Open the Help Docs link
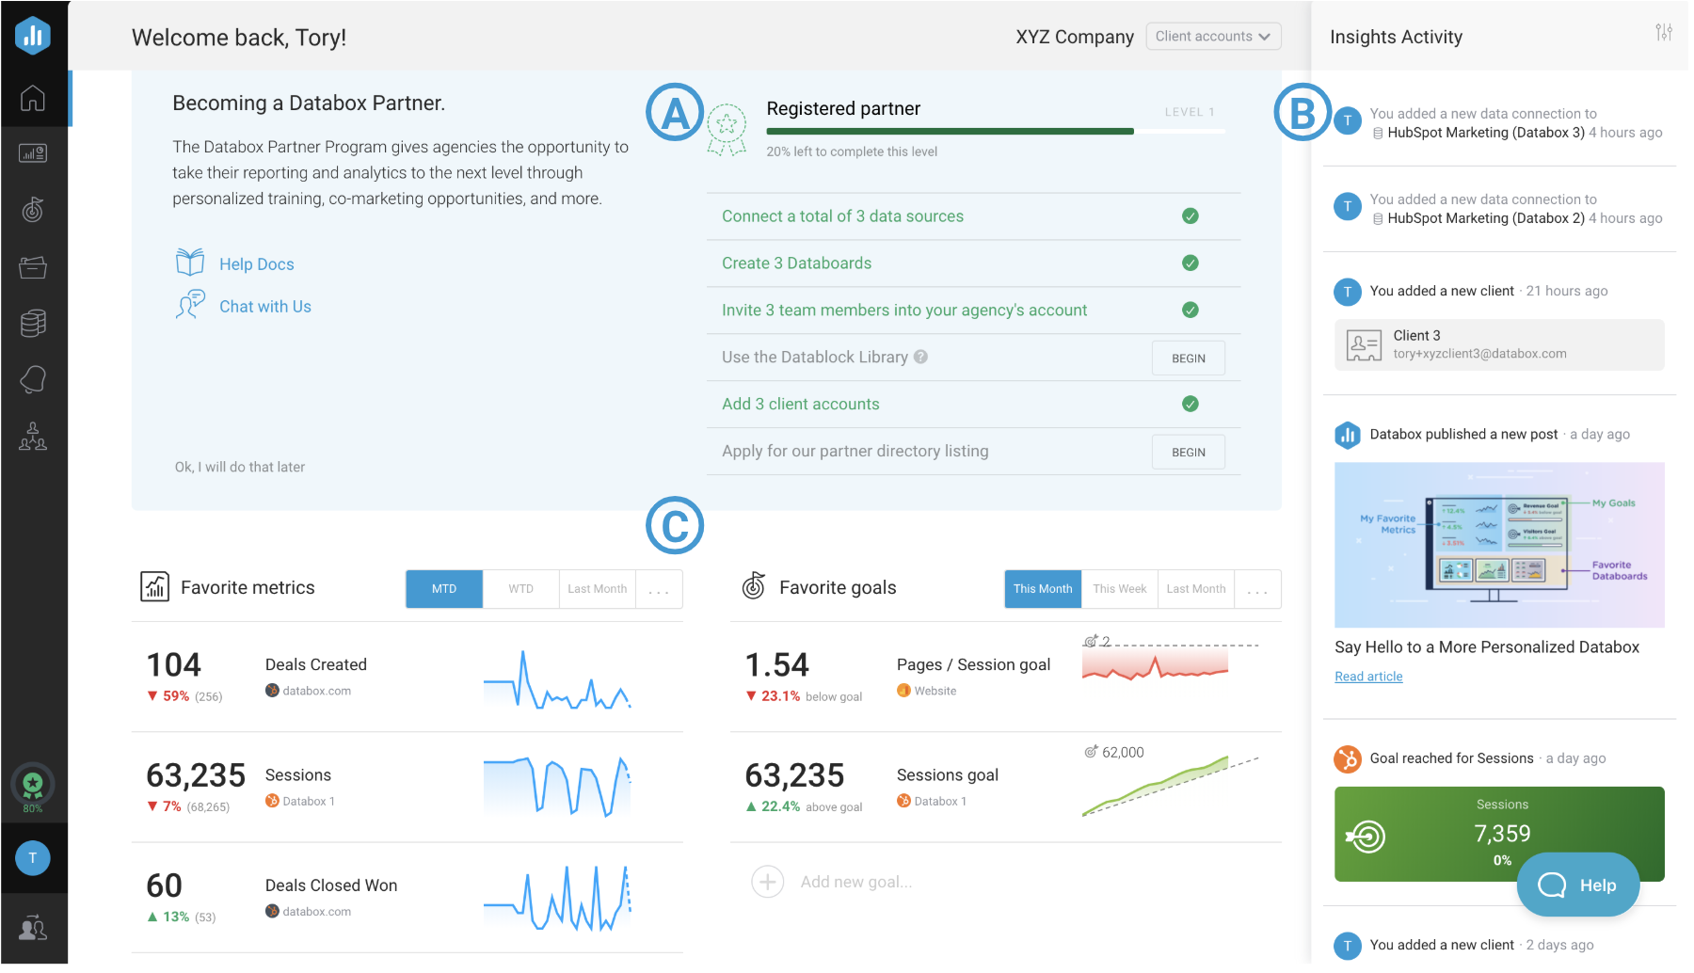The image size is (1694, 973). coord(257,264)
